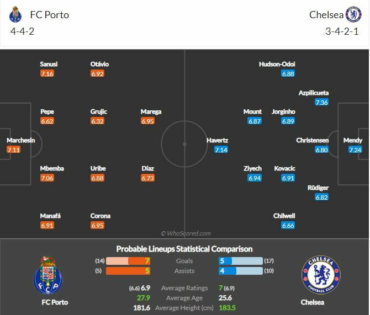Click the large Chelsea badge below pitch
This screenshot has width=370, height=315.
(320, 275)
